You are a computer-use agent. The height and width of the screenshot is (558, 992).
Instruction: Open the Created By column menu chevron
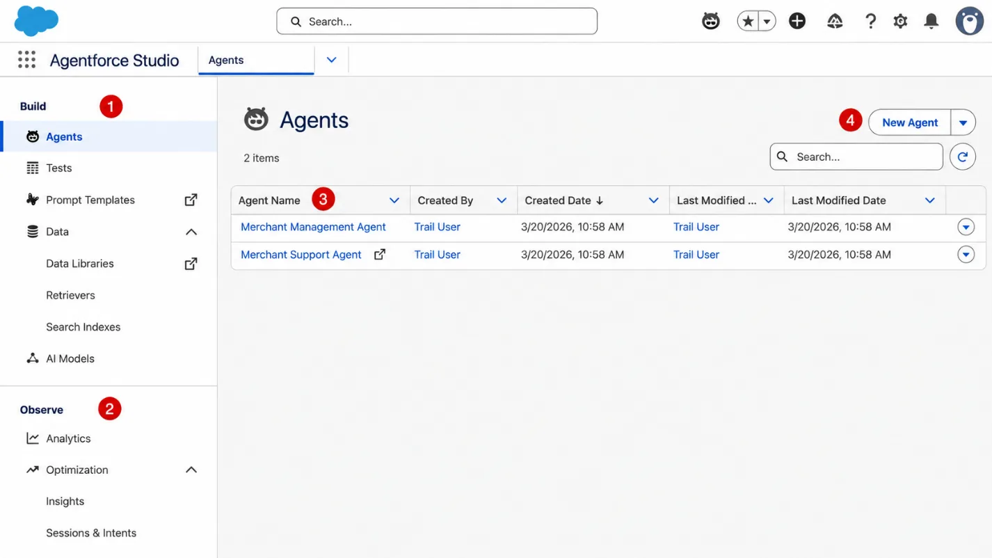[x=502, y=200]
